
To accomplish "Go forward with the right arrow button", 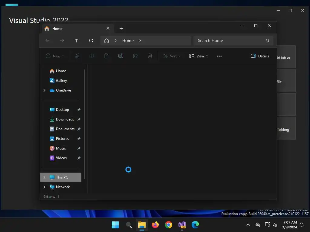I will point(62,40).
